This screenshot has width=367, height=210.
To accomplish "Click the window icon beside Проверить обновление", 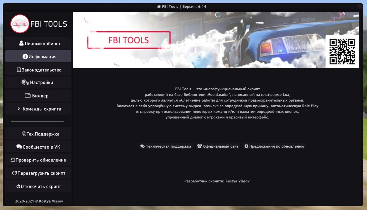I will pos(13,160).
